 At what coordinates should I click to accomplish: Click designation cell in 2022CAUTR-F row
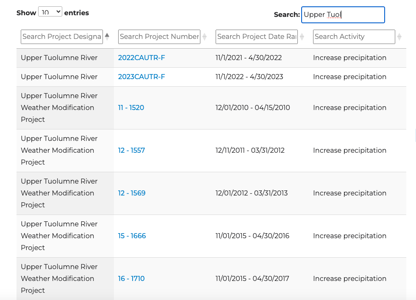(x=65, y=58)
